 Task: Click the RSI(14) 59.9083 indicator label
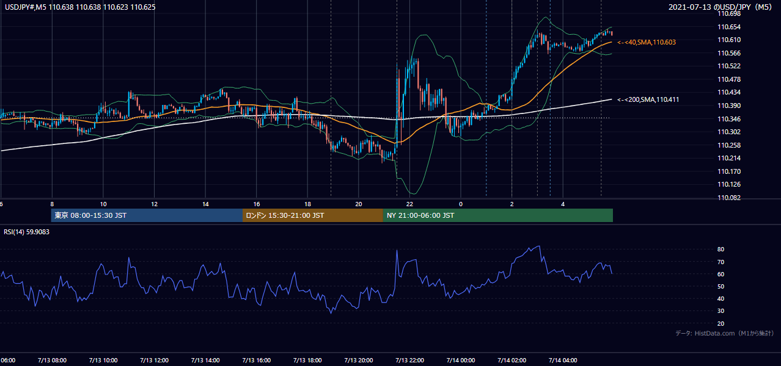point(26,231)
